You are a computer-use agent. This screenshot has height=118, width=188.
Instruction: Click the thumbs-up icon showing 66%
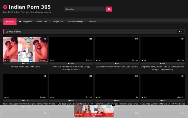point(115,100)
